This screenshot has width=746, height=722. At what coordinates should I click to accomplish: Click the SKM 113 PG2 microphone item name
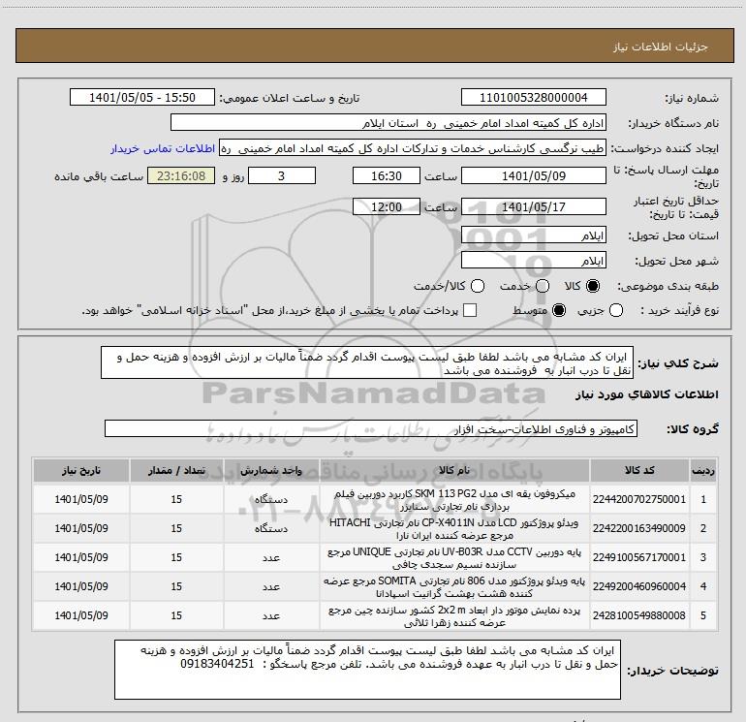pos(454,500)
